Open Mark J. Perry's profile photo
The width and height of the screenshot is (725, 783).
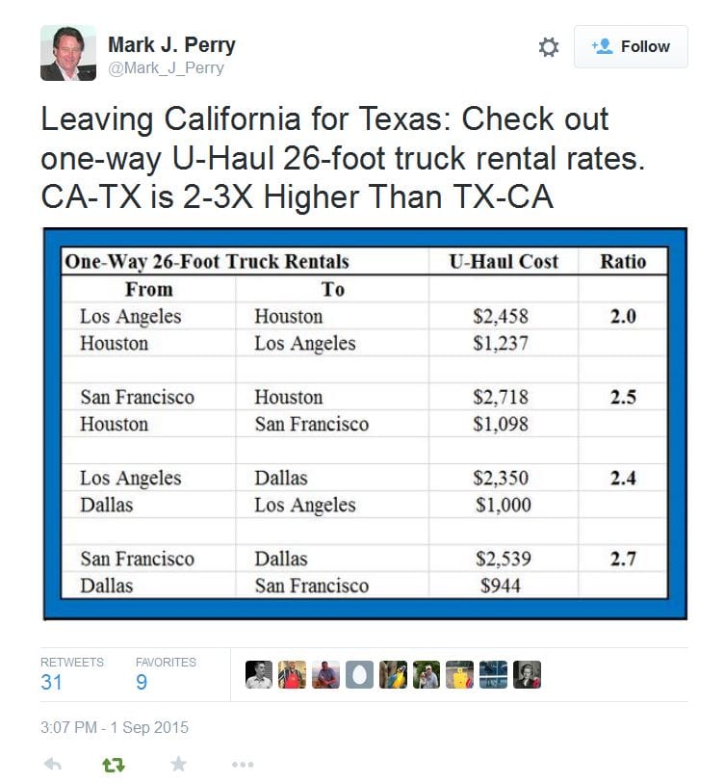coord(67,52)
